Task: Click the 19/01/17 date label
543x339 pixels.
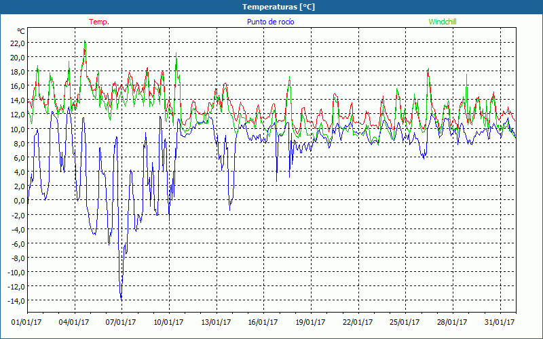Action: coord(310,323)
